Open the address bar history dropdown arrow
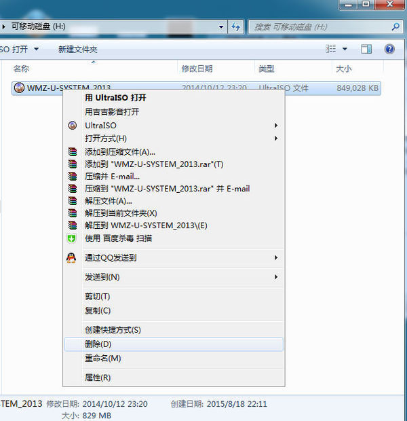Screen dimensions: 407x421 [221, 27]
